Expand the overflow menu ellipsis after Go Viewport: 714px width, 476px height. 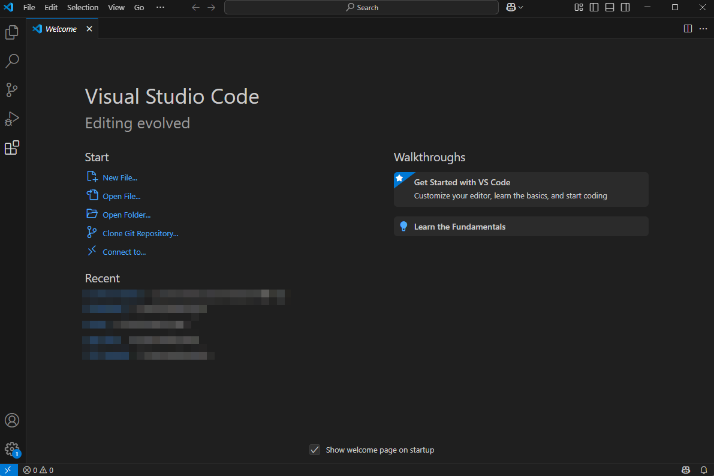pos(160,7)
